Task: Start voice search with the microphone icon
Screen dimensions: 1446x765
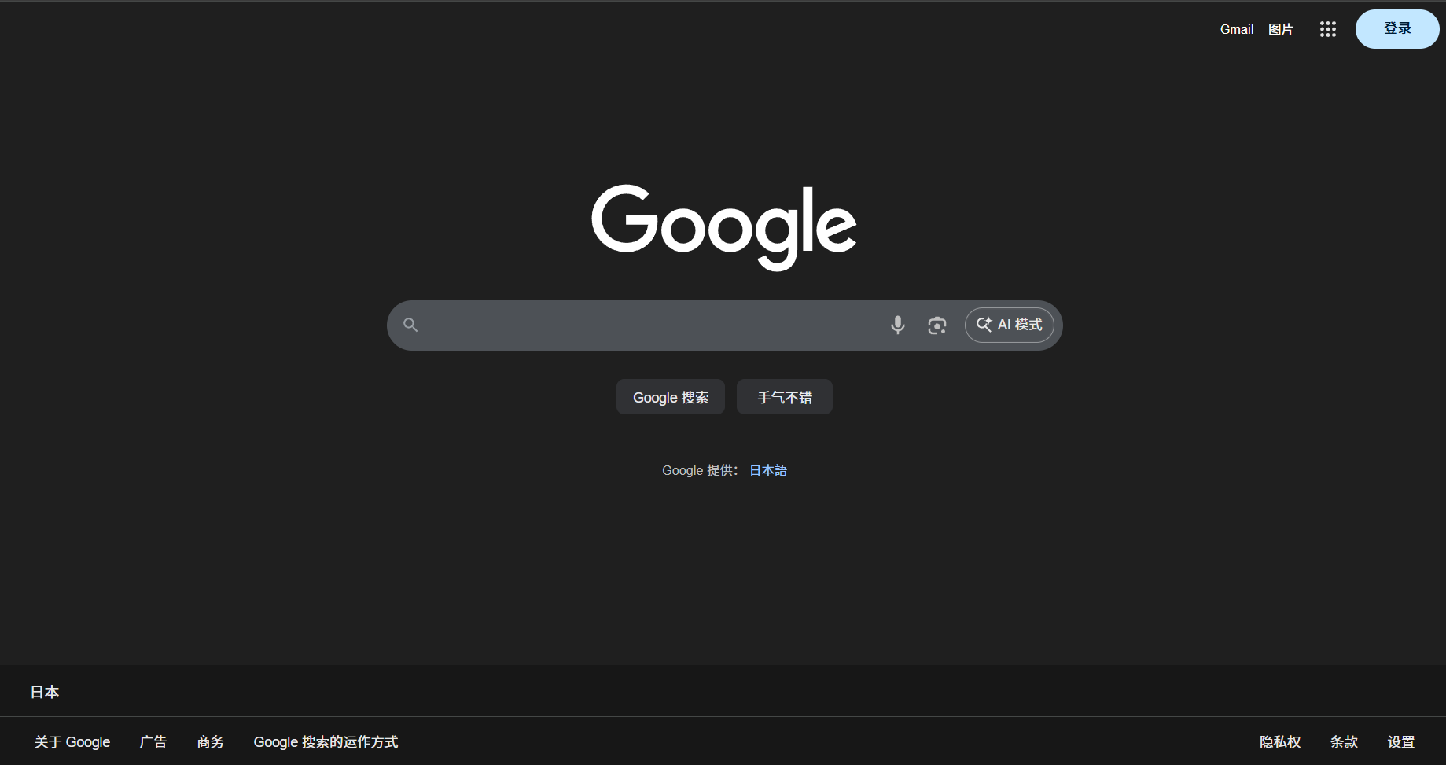Action: [897, 325]
